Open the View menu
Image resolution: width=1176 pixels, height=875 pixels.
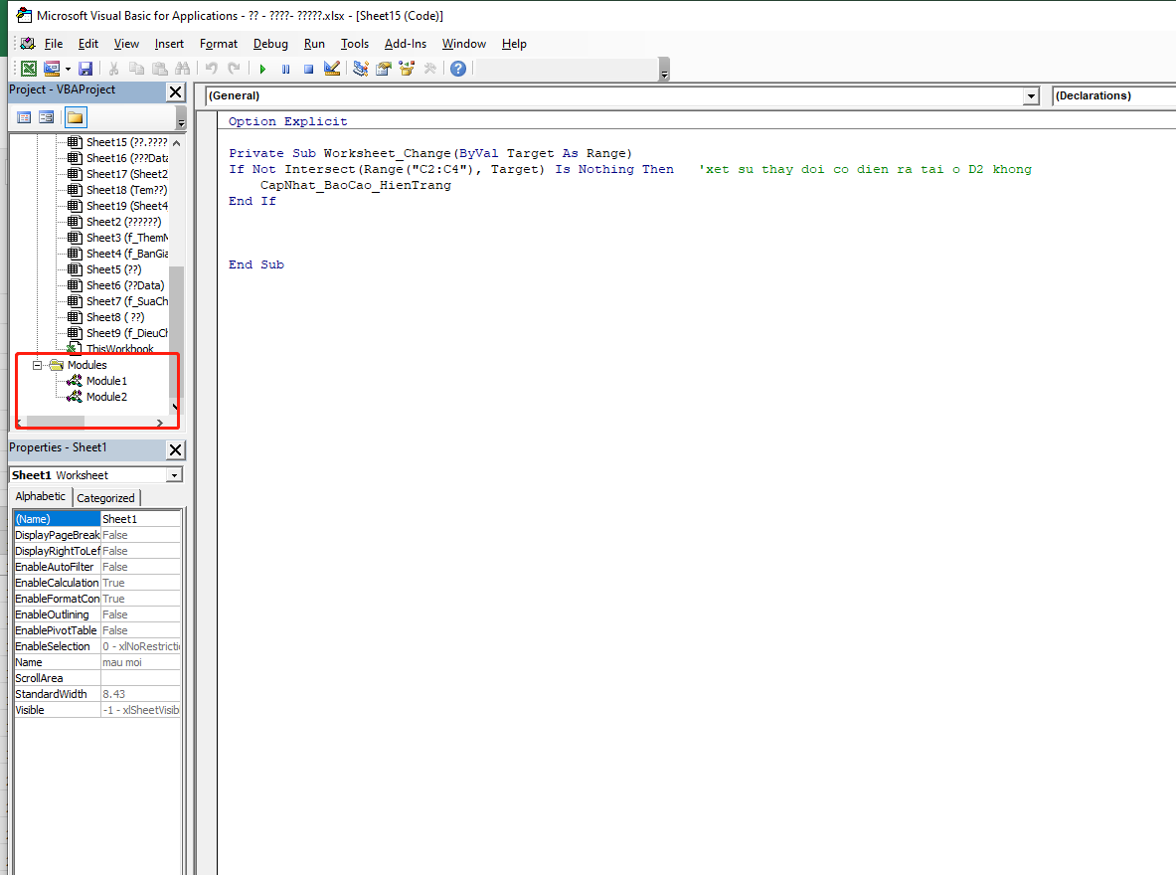[126, 44]
